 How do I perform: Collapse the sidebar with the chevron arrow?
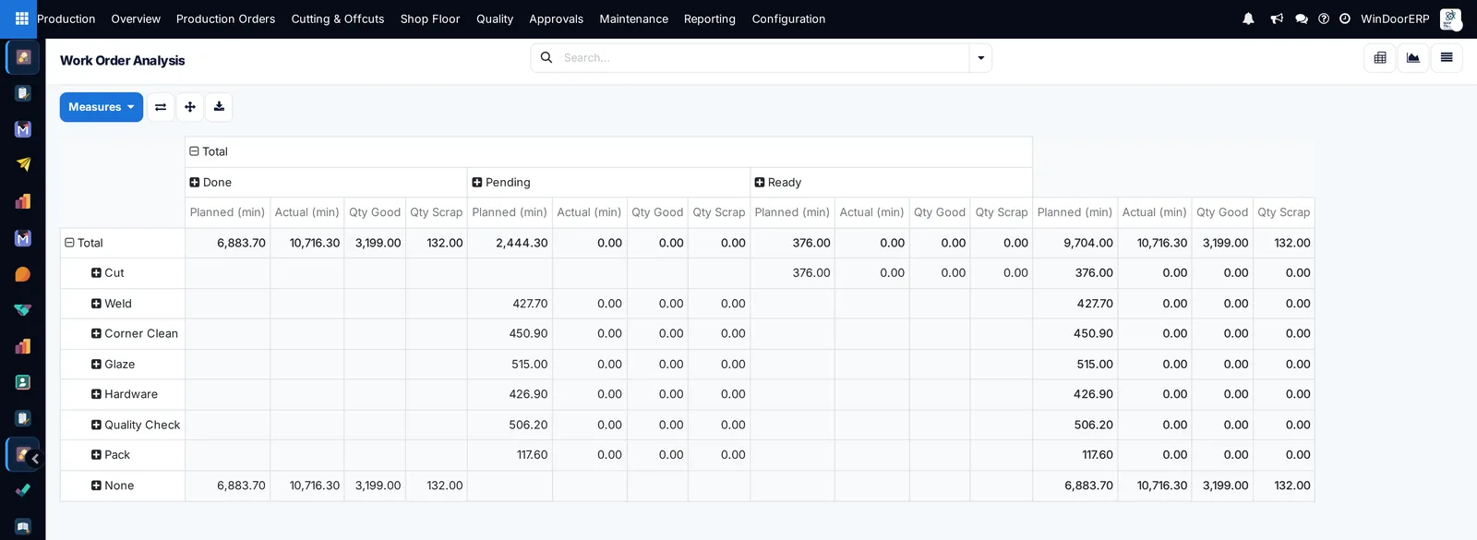click(35, 459)
